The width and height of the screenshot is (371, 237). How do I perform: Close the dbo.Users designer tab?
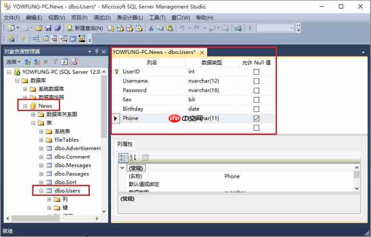pyautogui.click(x=202, y=53)
